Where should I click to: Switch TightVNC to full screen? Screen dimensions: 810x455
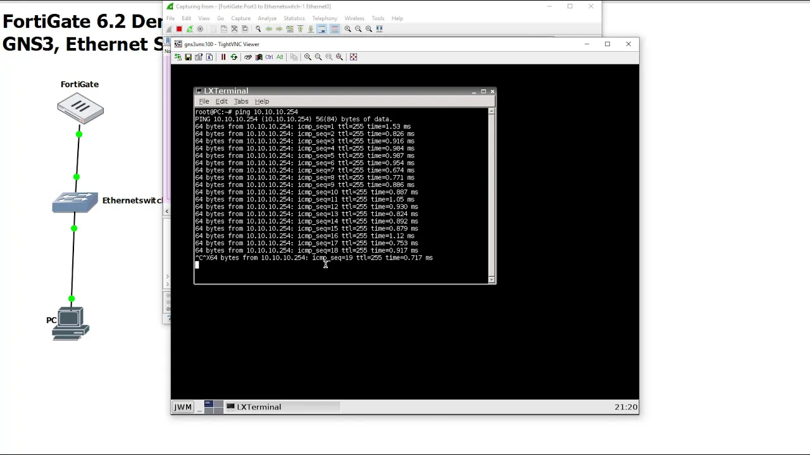coord(353,57)
